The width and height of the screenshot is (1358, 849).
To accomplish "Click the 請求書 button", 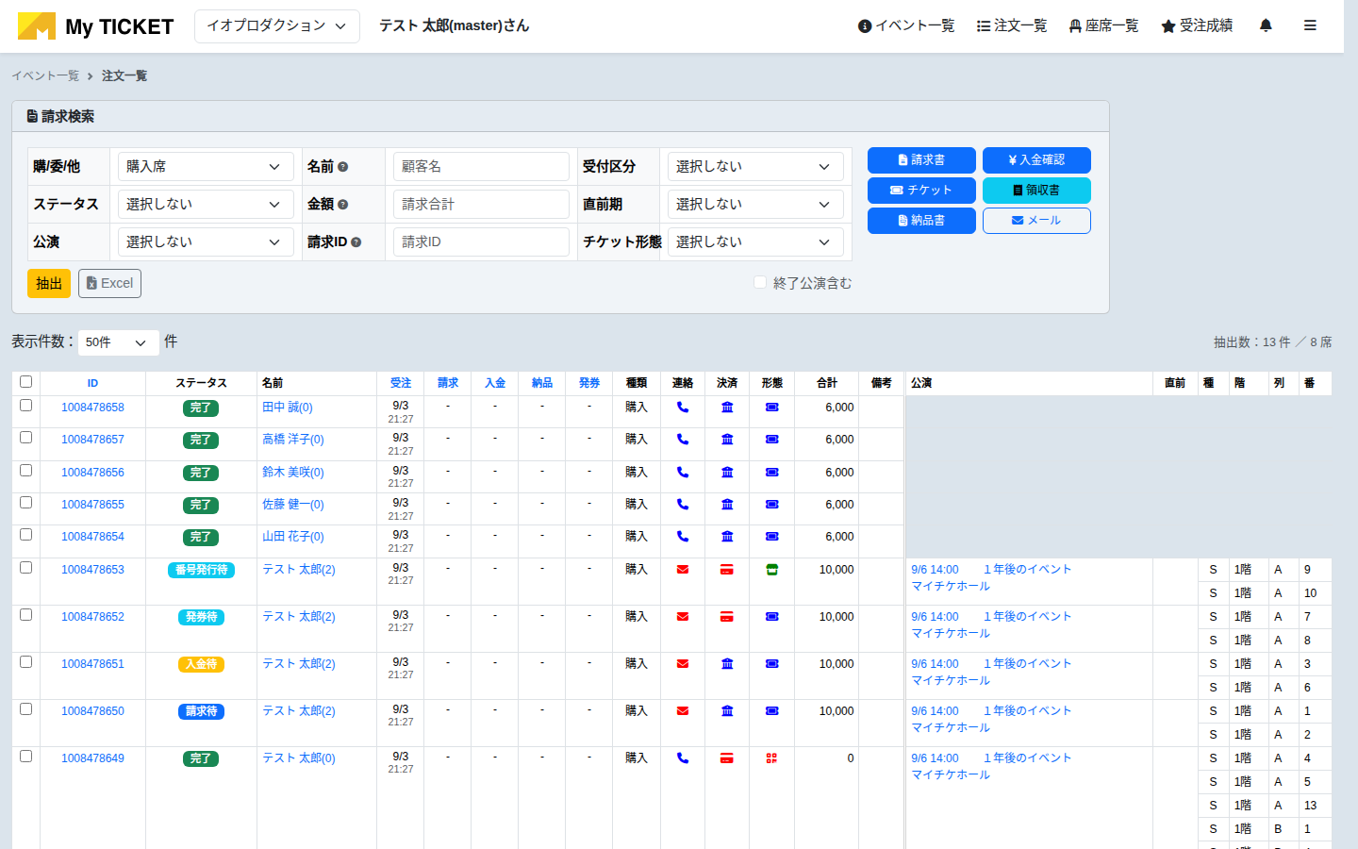I will click(921, 160).
